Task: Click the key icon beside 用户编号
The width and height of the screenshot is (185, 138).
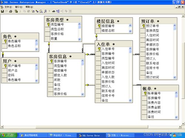Action: point(5,66)
